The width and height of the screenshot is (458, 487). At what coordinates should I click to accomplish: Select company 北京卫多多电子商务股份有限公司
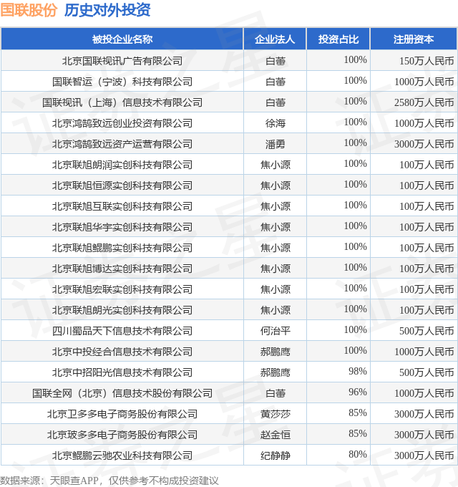[122, 414]
